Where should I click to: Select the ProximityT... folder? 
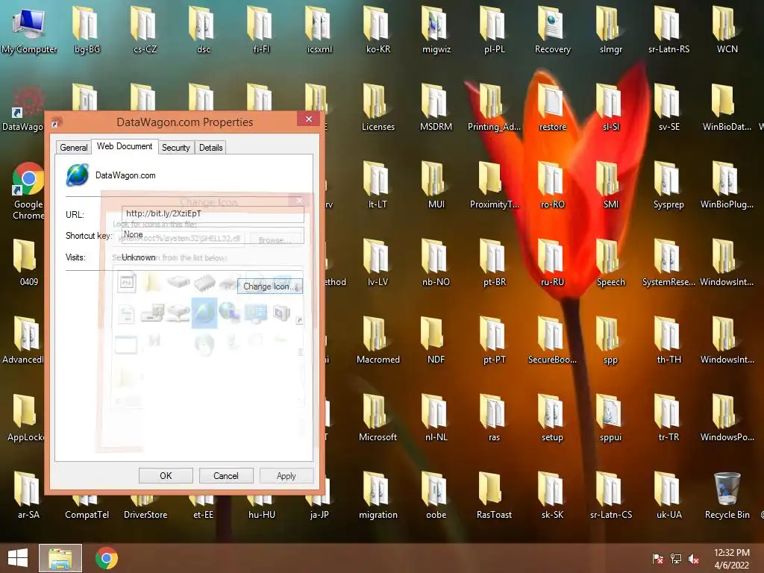pos(494,185)
